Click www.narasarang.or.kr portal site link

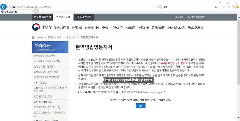coord(154,93)
